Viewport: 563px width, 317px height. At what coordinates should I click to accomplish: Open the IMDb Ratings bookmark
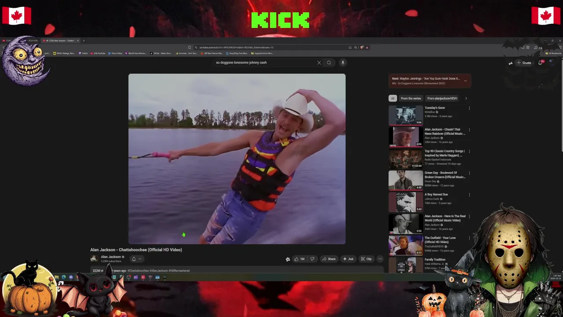point(65,53)
